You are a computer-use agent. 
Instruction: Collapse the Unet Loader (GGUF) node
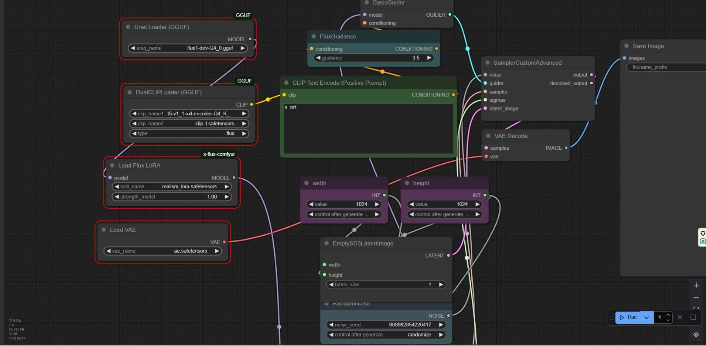(128, 27)
